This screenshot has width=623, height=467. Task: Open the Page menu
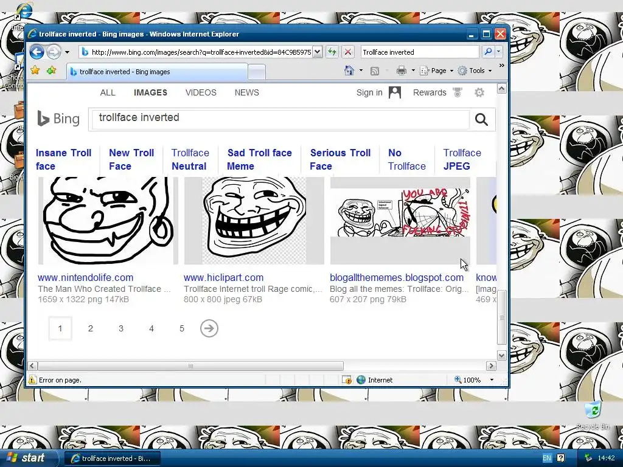coord(437,71)
